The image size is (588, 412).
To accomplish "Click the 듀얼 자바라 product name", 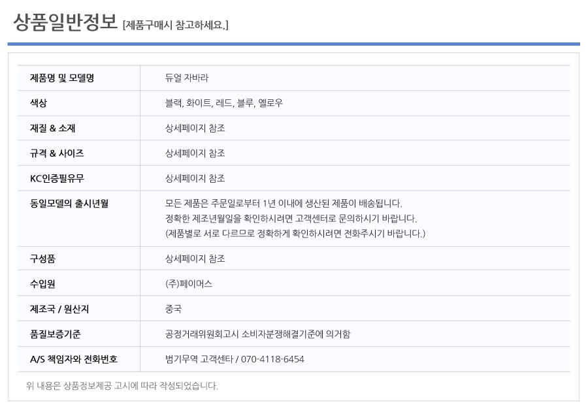I will pos(187,78).
